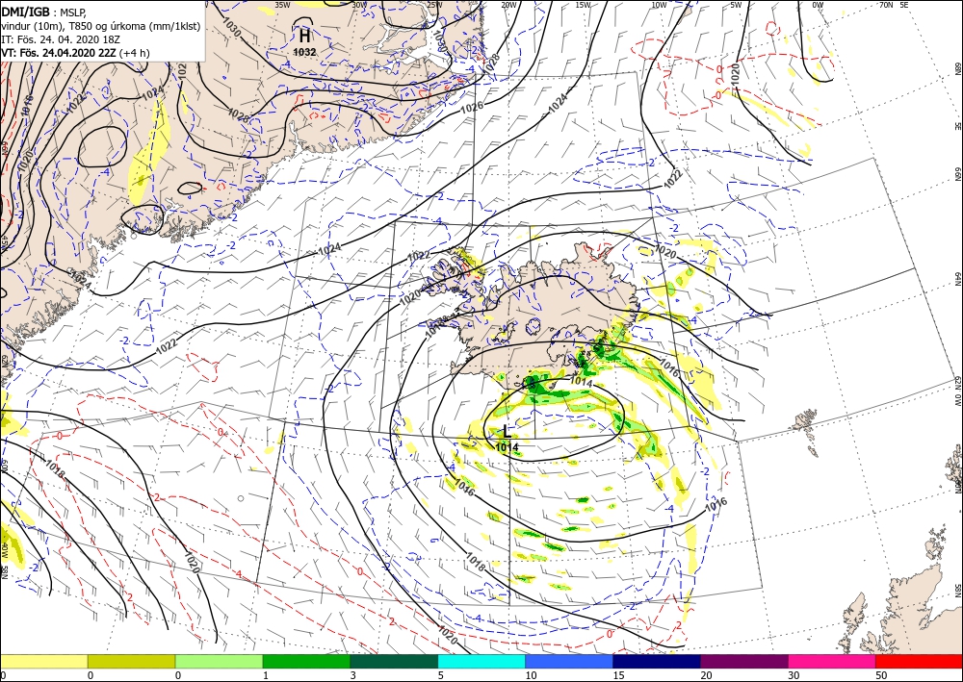Click the pale yellow legend swatch
The image size is (963, 682).
coord(43,661)
